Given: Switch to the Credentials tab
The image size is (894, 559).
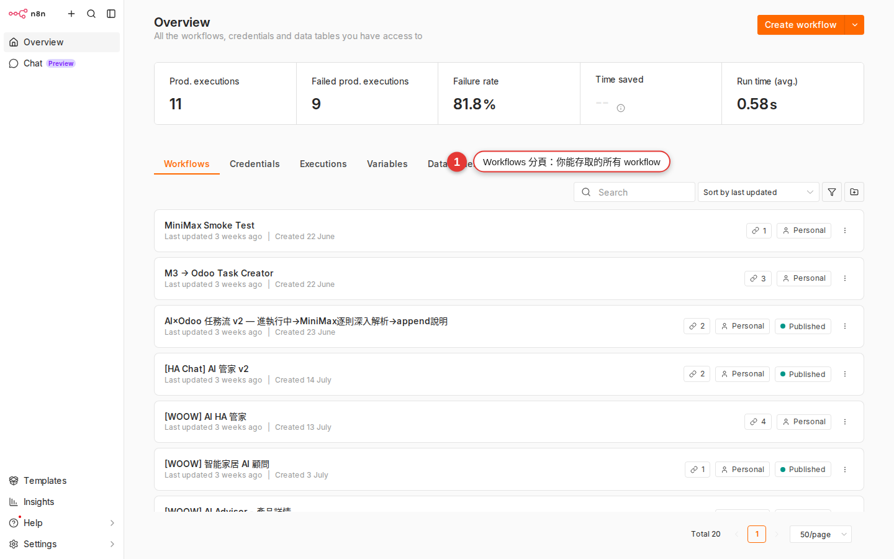Looking at the screenshot, I should point(255,164).
